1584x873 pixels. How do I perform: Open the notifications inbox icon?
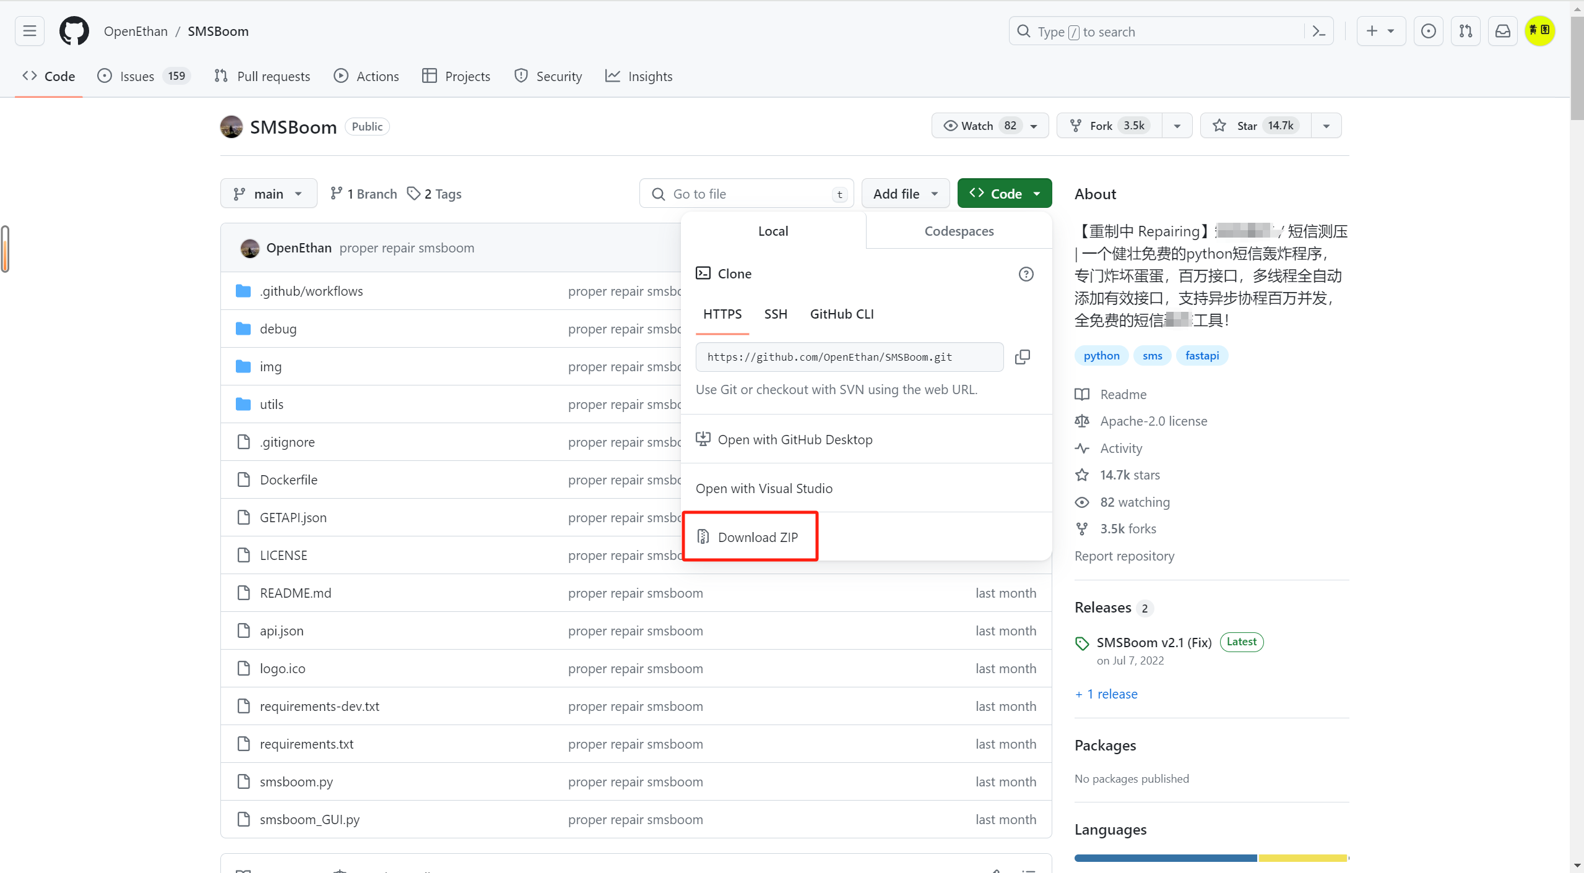(1502, 31)
